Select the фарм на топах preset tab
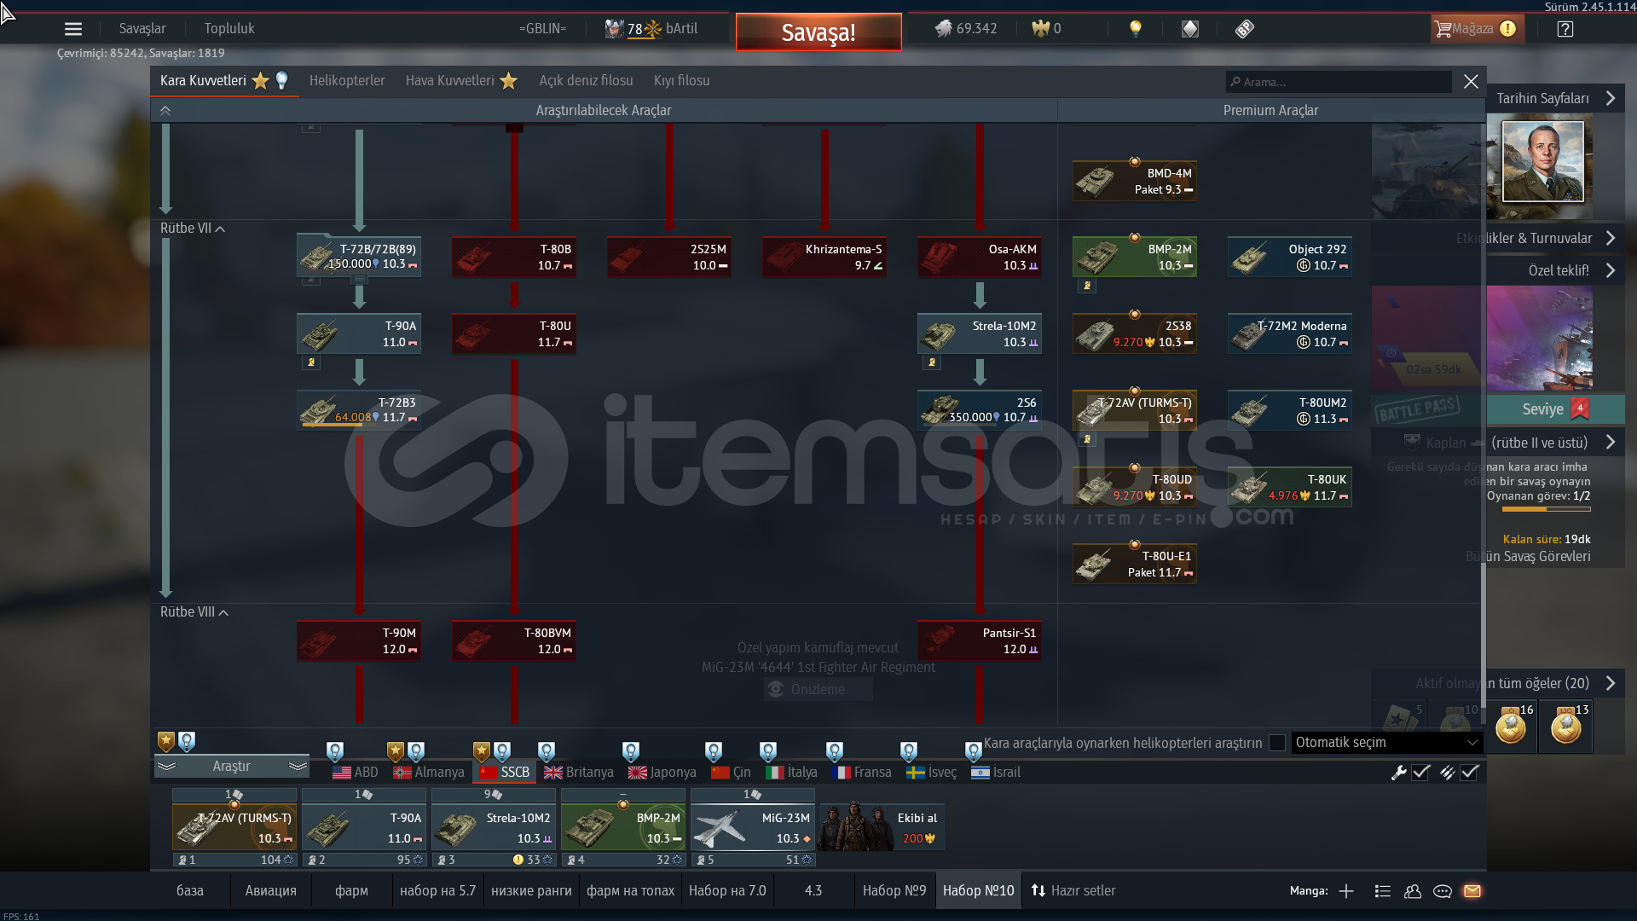The image size is (1637, 921). click(x=630, y=891)
